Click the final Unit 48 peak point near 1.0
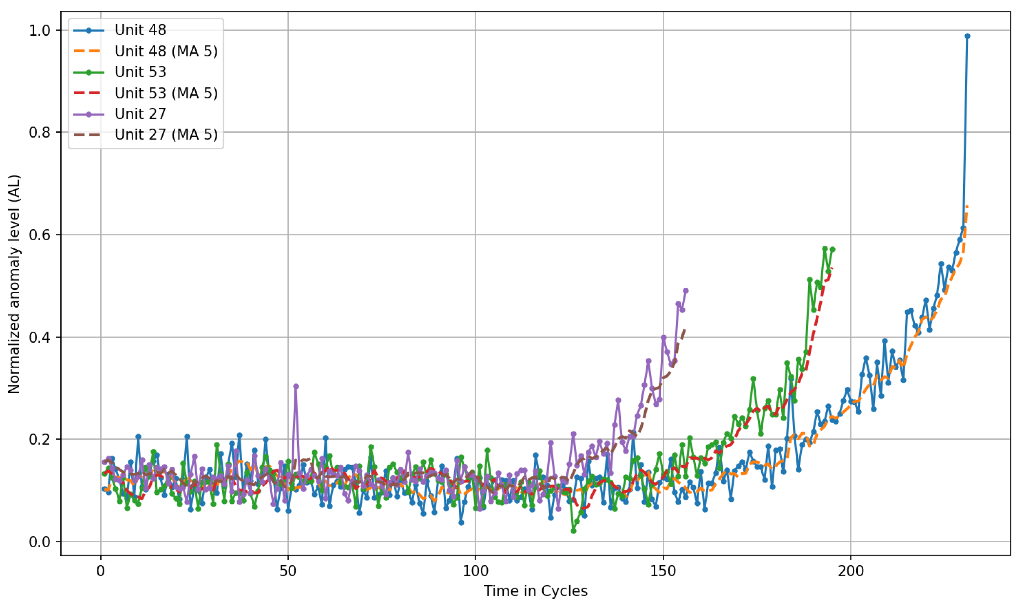The width and height of the screenshot is (1021, 604). point(967,36)
